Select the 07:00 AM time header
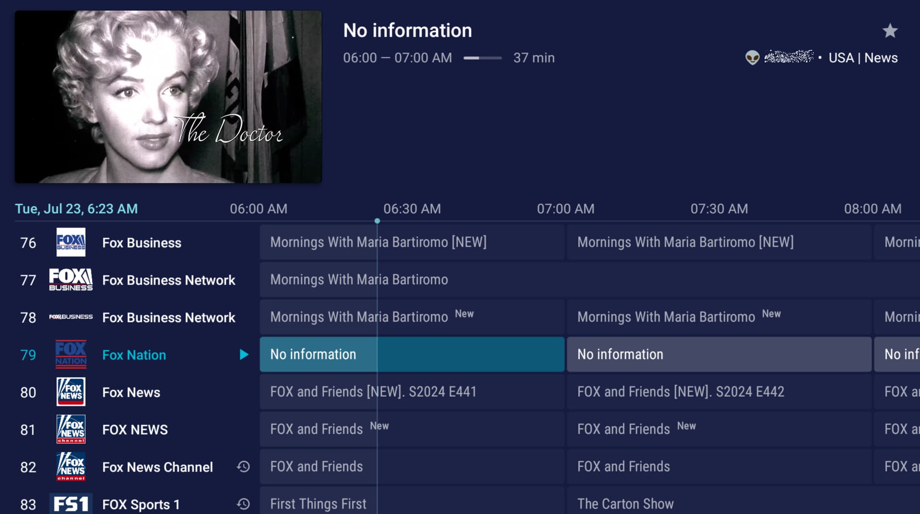 pos(565,209)
